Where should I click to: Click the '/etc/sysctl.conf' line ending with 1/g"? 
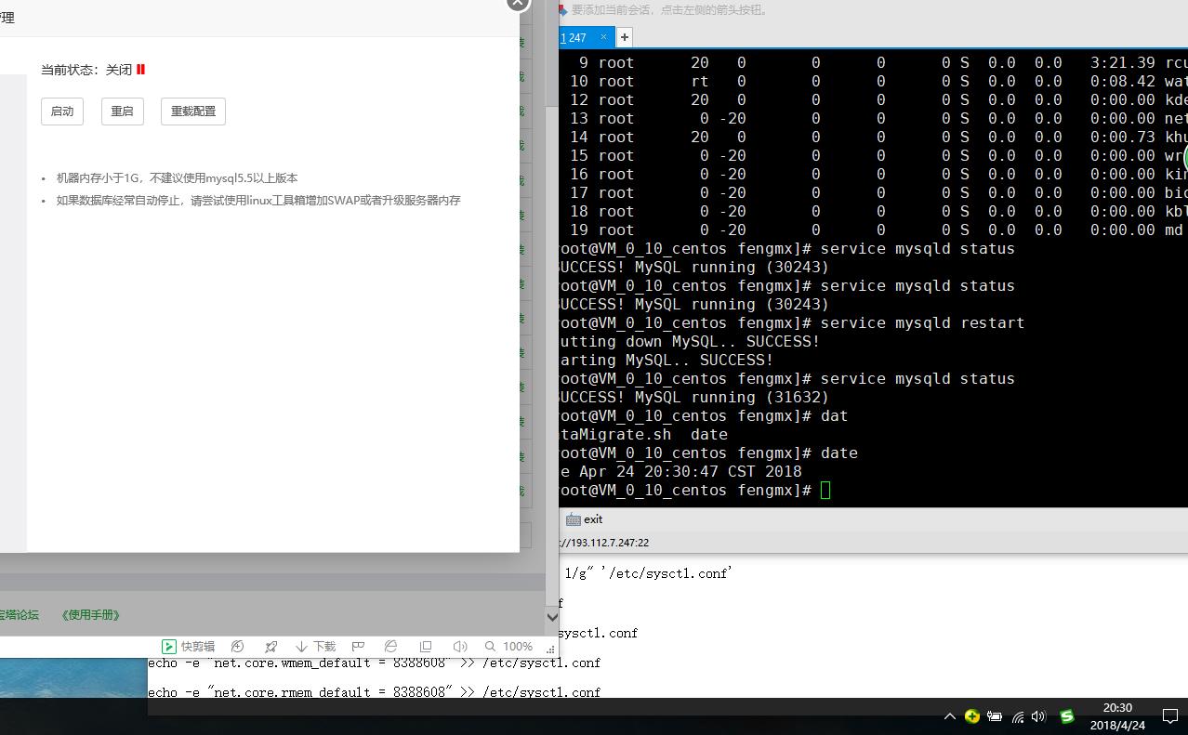tap(649, 574)
